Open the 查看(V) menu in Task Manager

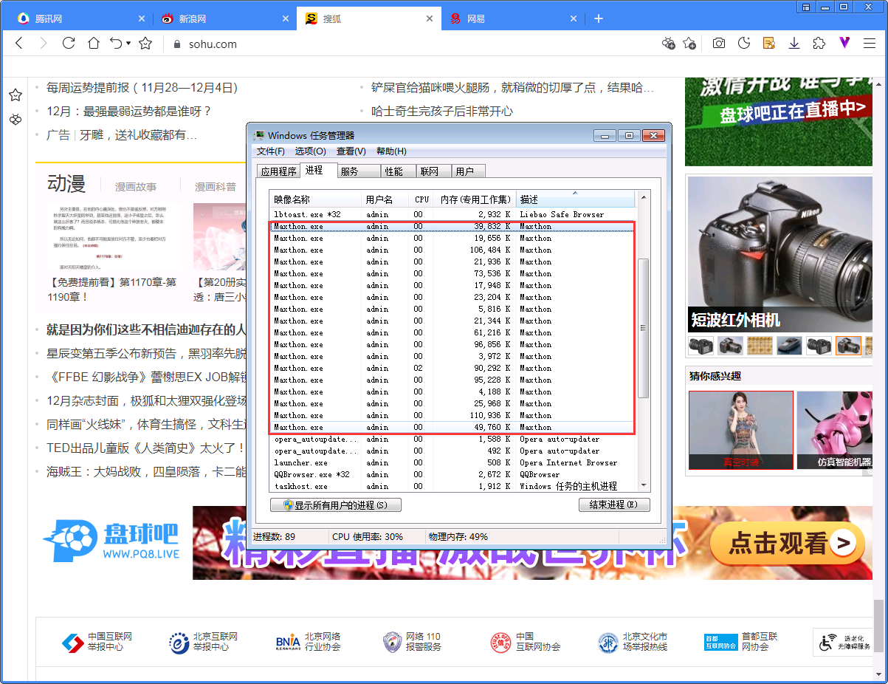(351, 151)
